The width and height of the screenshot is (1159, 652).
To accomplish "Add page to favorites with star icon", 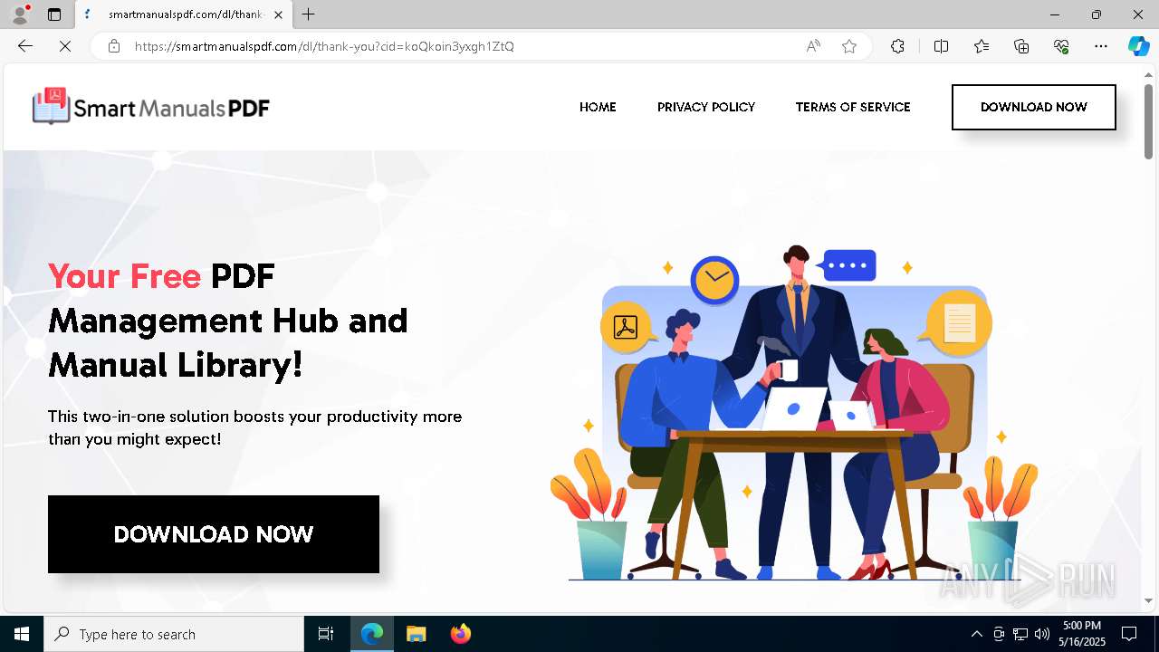I will point(849,46).
